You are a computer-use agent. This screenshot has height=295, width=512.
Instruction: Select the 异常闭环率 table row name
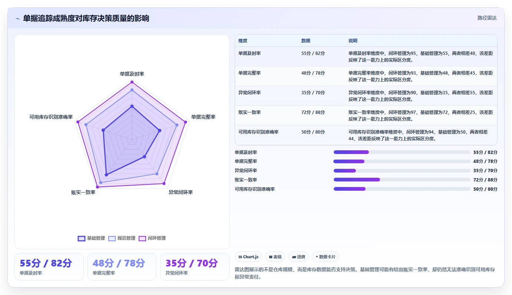250,93
